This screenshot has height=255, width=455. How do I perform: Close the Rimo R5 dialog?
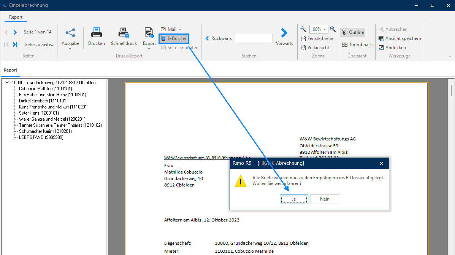382,163
